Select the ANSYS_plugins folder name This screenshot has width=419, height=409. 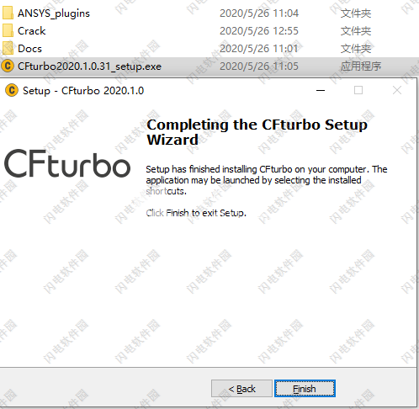(x=54, y=13)
